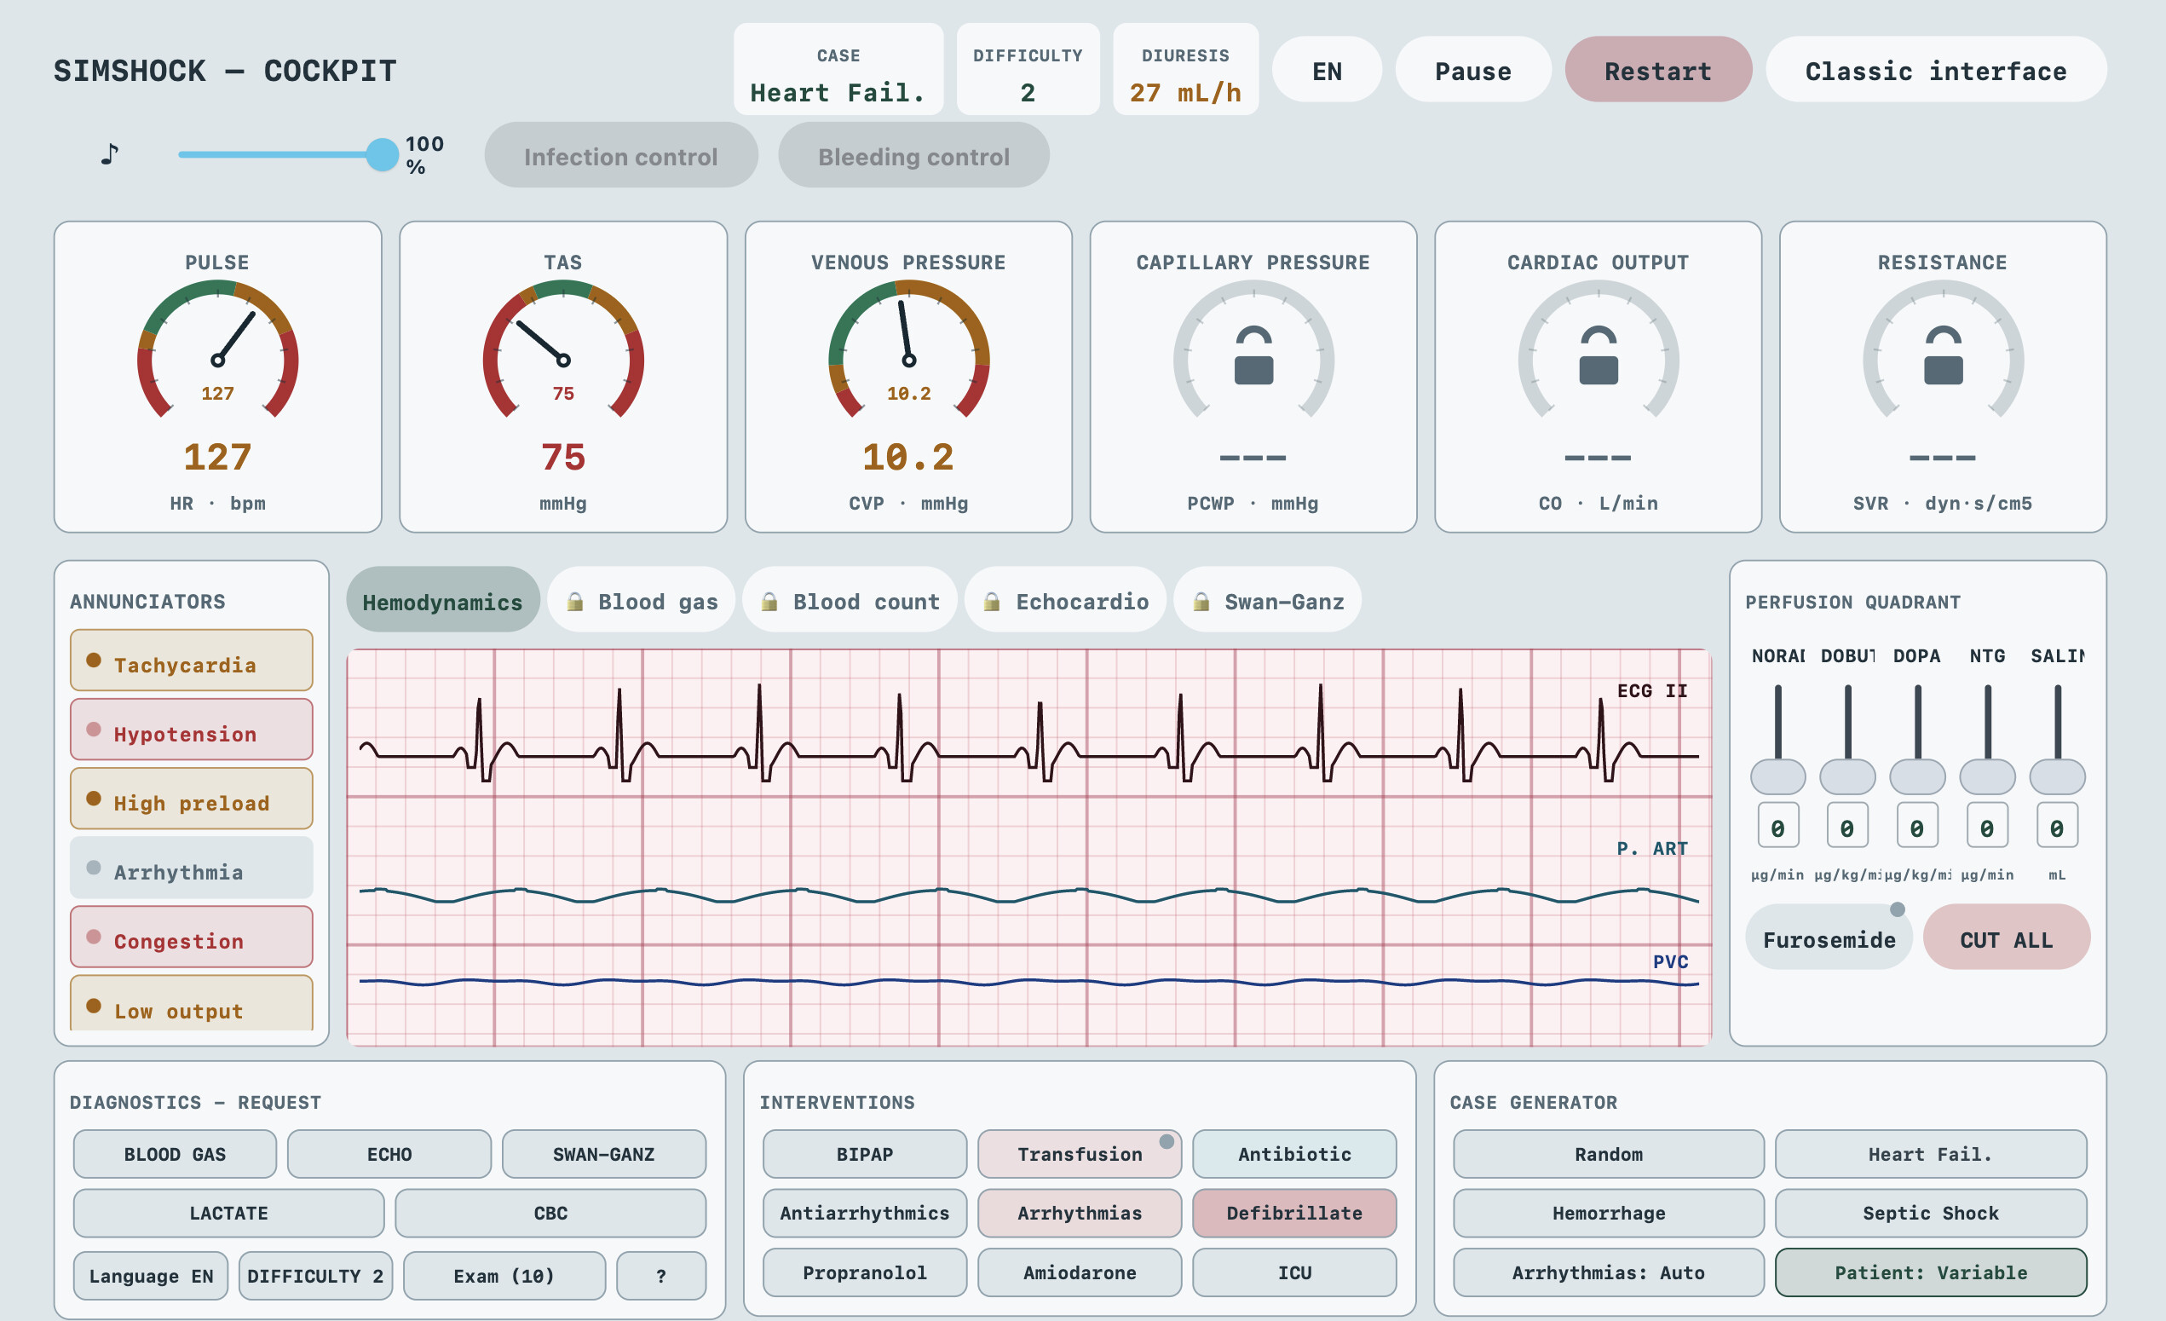Click the Tachycardia annunciator
Screen dimensions: 2166x1321
(x=192, y=660)
